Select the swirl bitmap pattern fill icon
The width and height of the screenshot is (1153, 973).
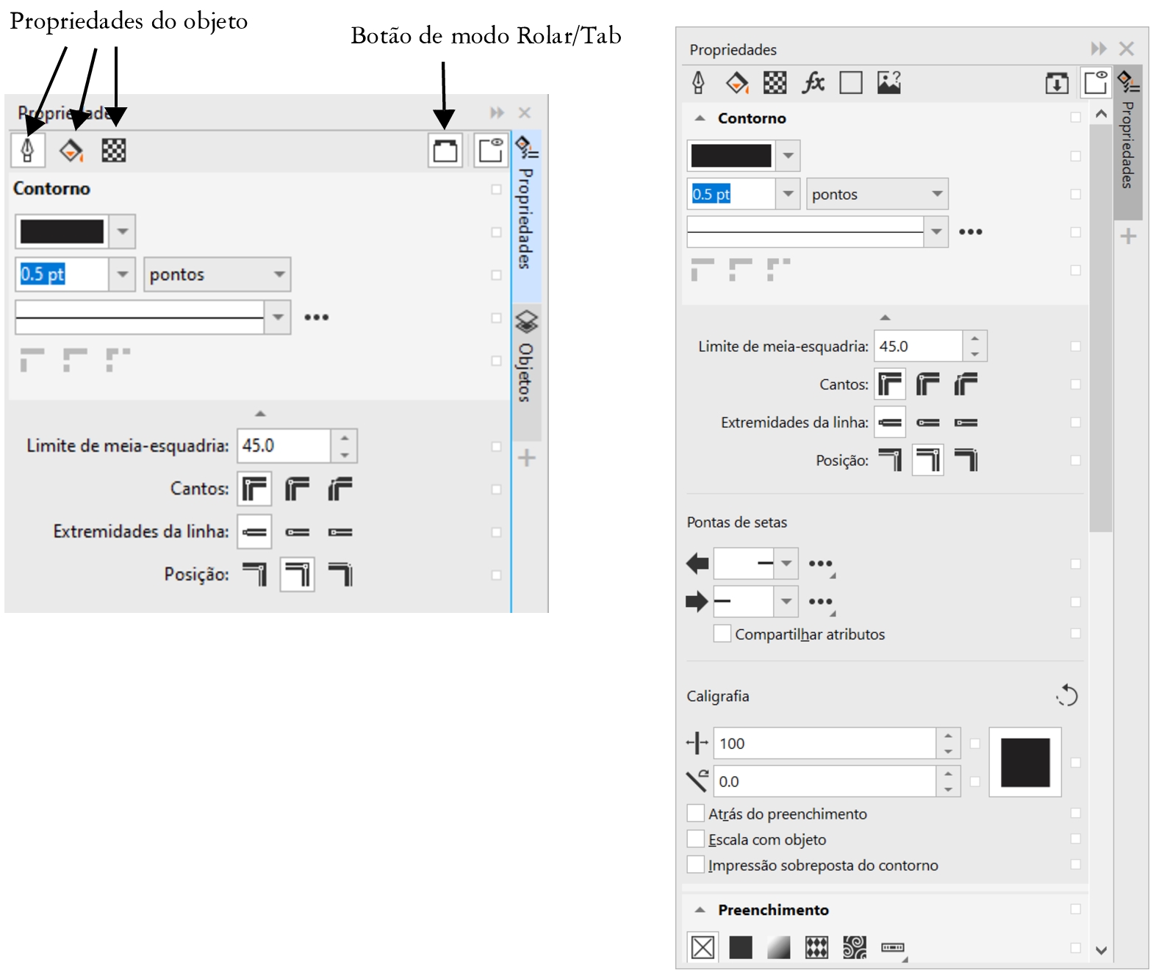(x=854, y=947)
